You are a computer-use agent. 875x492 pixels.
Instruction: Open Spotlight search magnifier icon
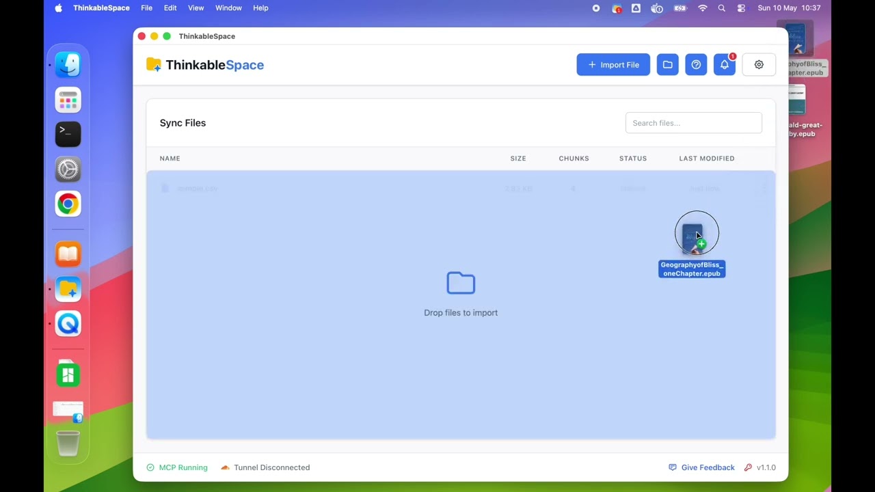point(722,8)
